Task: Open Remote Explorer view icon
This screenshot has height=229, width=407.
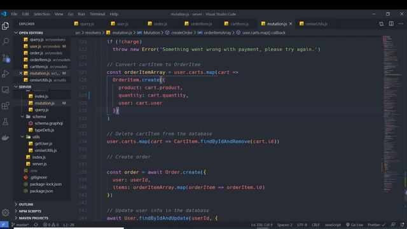Action: point(6,90)
